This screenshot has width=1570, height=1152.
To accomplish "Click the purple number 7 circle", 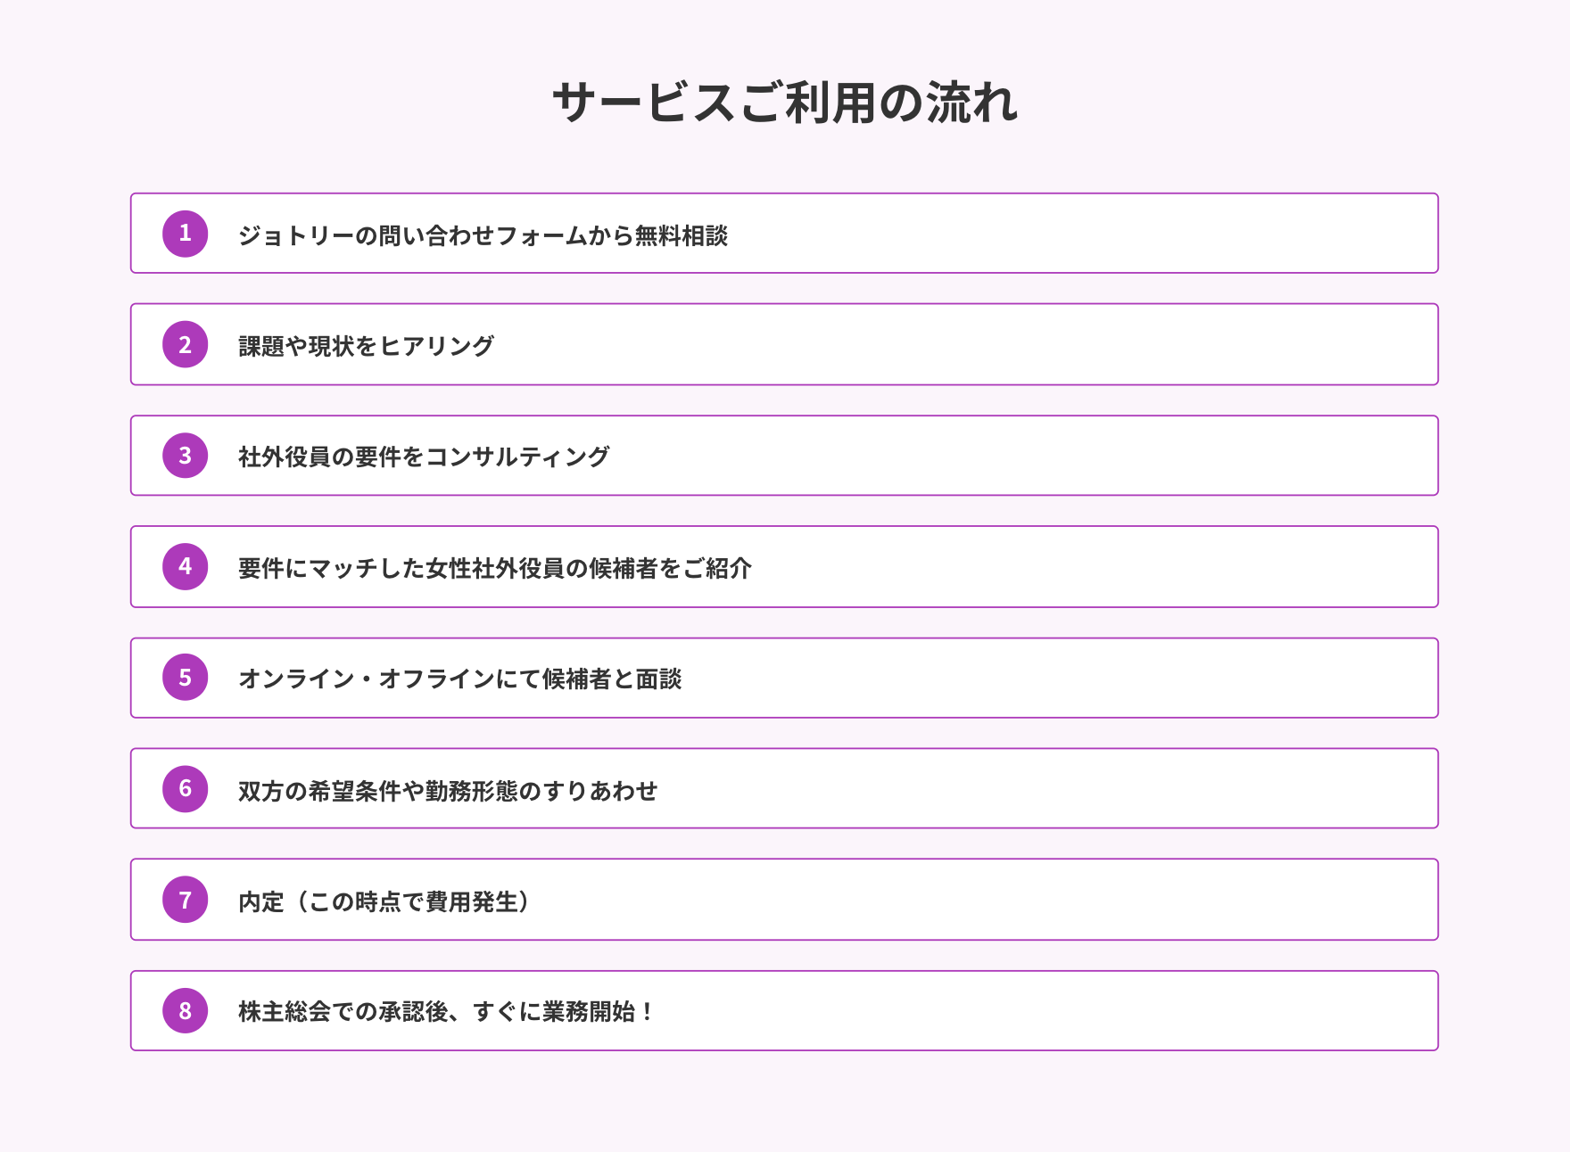I will coord(185,900).
